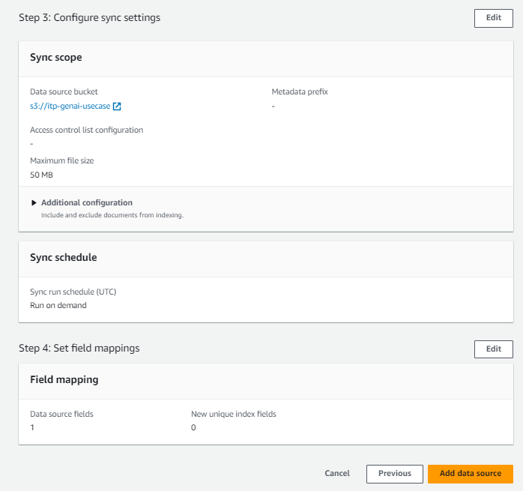
Task: Click the Data source fields label
Action: [x=61, y=414]
